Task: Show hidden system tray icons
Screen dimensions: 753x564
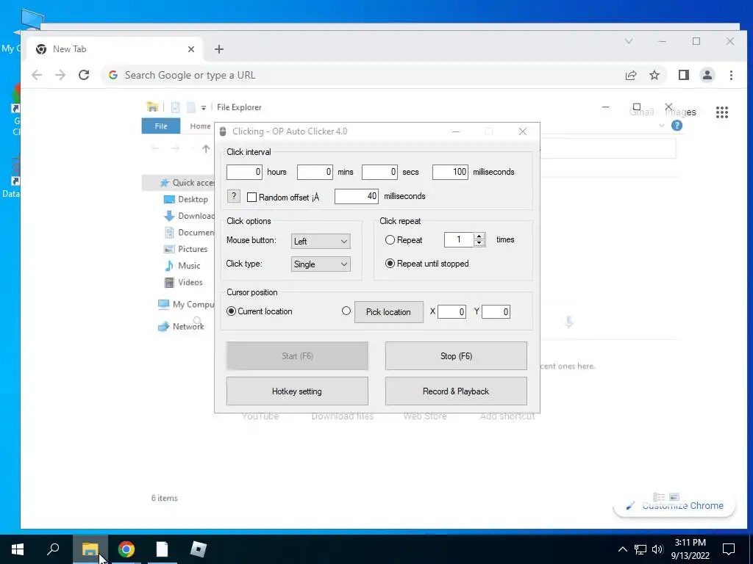Action: [622, 549]
